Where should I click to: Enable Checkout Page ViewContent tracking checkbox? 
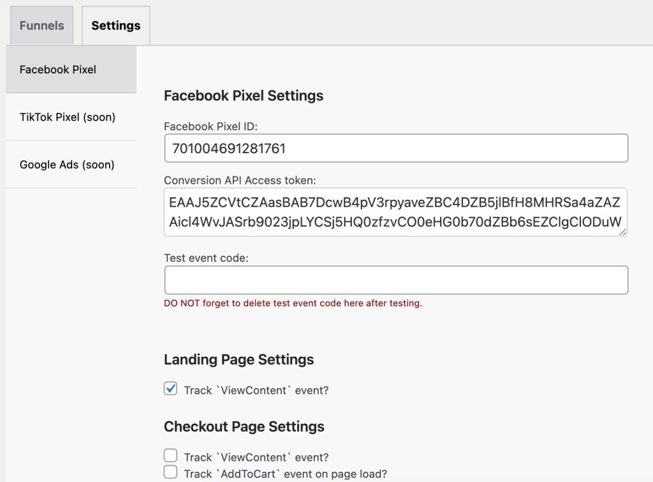(x=170, y=456)
